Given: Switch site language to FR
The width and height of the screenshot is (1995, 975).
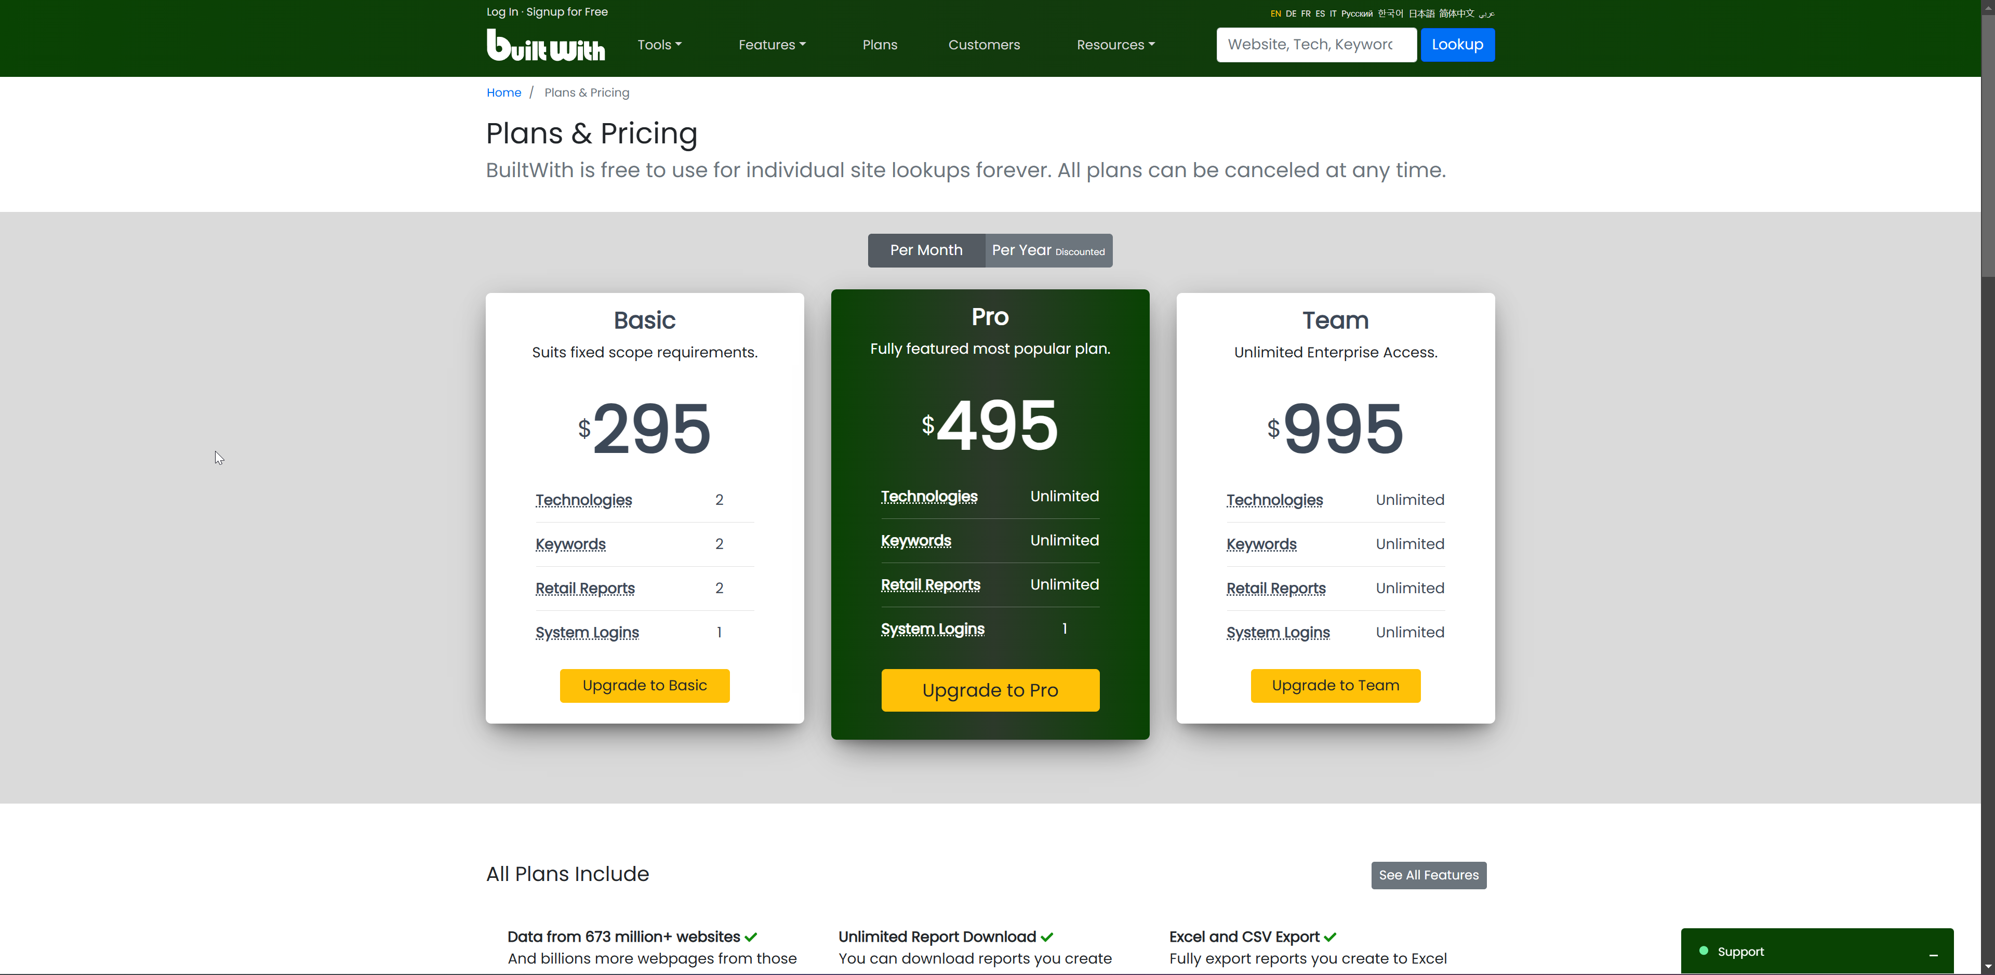Looking at the screenshot, I should pos(1306,12).
